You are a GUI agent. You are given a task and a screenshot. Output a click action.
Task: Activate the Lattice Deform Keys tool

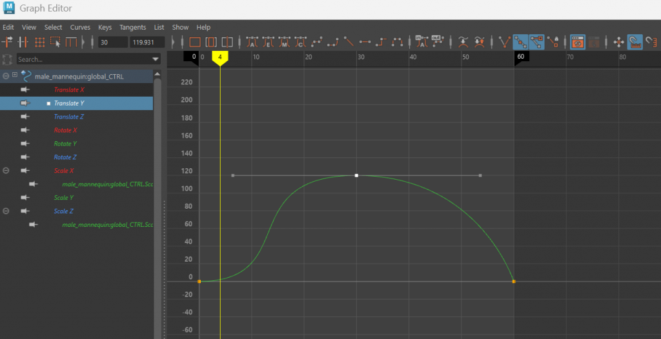[x=39, y=42]
